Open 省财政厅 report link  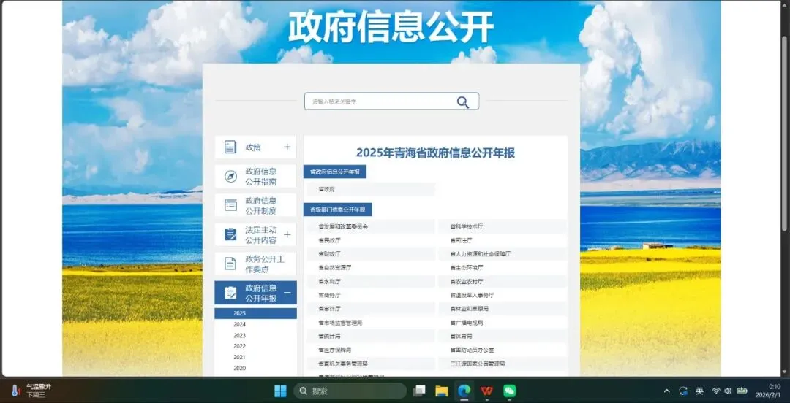pyautogui.click(x=329, y=254)
